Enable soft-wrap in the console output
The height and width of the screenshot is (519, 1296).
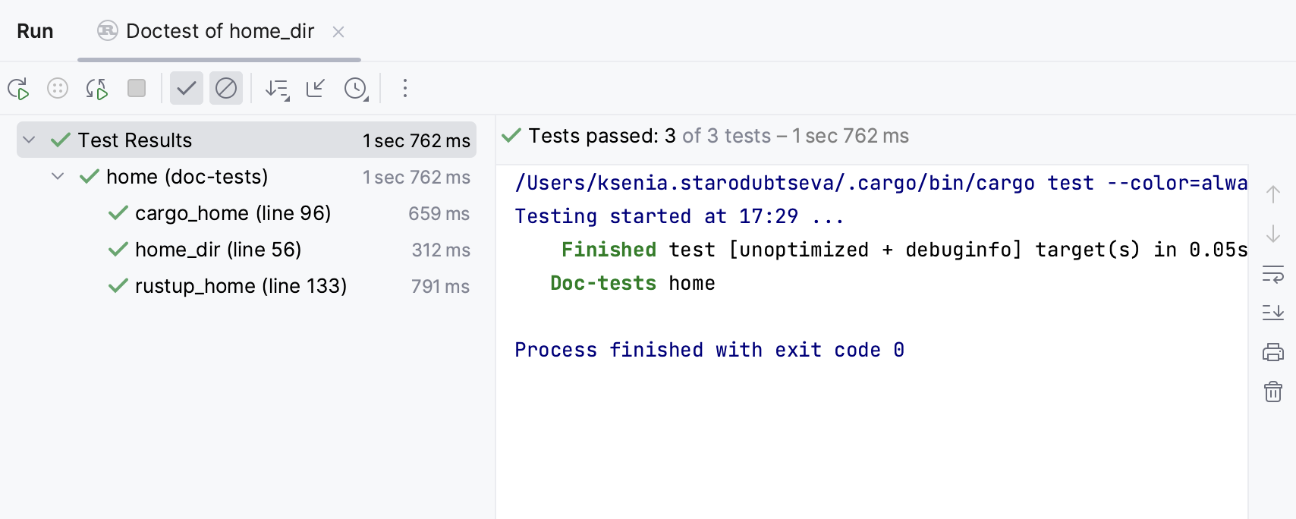[1274, 275]
